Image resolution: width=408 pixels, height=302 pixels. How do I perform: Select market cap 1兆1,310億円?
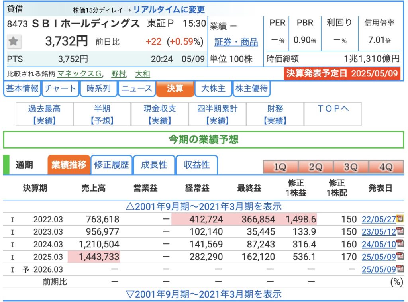tap(372, 59)
